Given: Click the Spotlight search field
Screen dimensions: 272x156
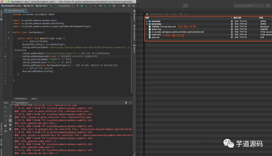Looking at the screenshot, I should (249, 6).
